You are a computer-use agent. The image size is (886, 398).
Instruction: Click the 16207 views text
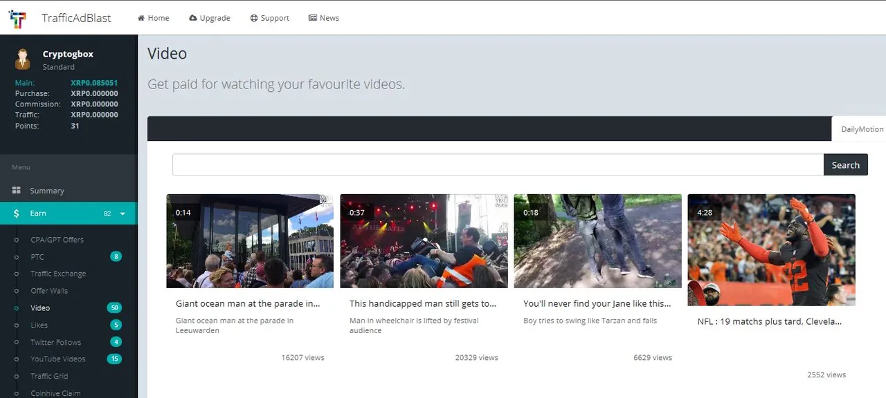(x=302, y=358)
